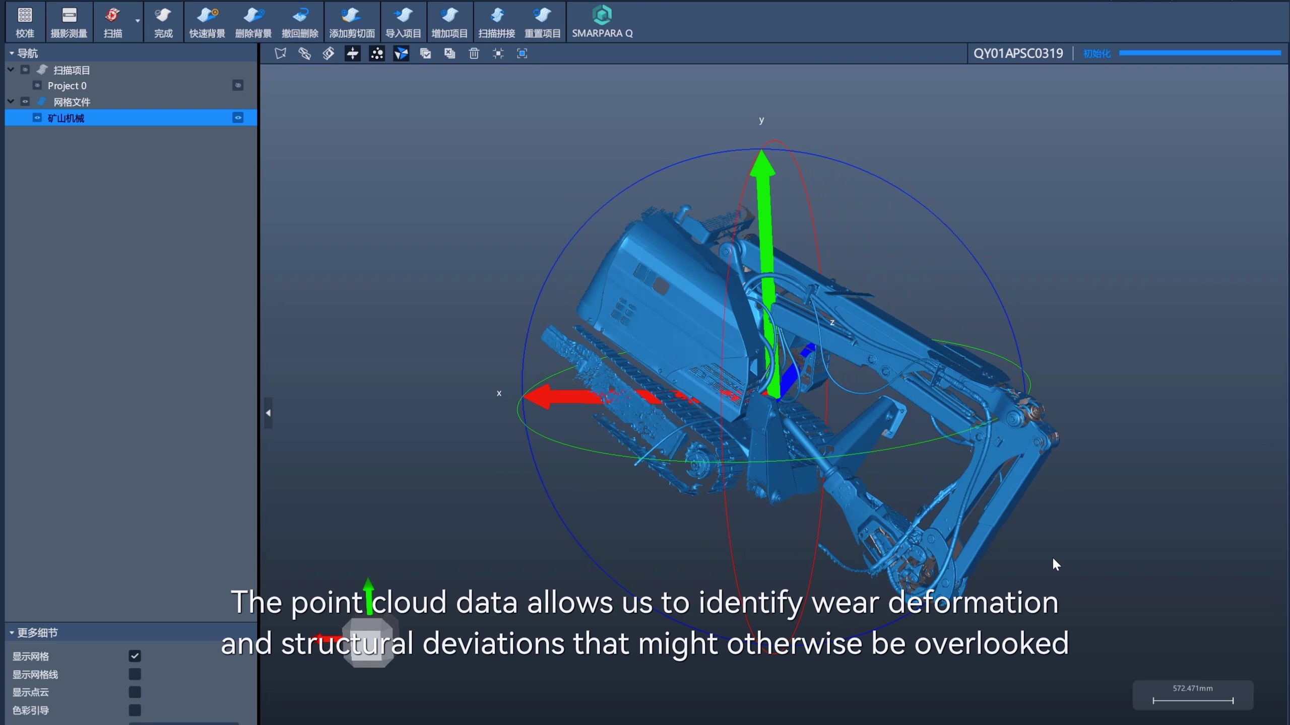Select the polygon lasso selection tool
The width and height of the screenshot is (1290, 725).
pyautogui.click(x=281, y=53)
